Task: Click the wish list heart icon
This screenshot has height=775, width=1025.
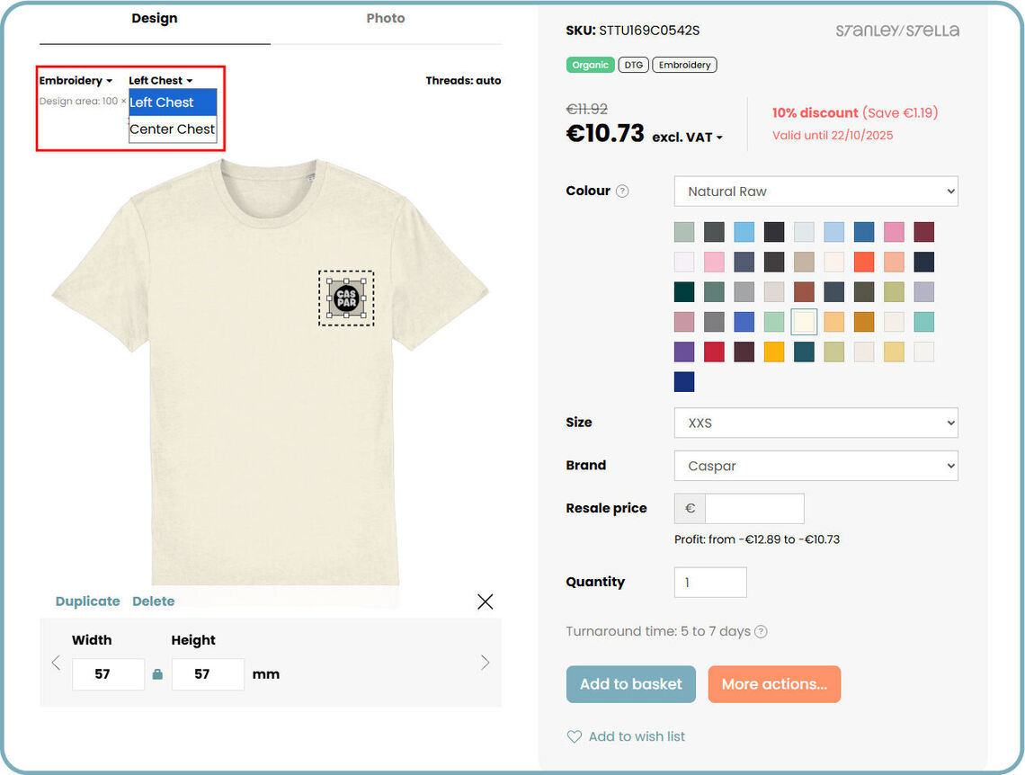Action: point(575,736)
